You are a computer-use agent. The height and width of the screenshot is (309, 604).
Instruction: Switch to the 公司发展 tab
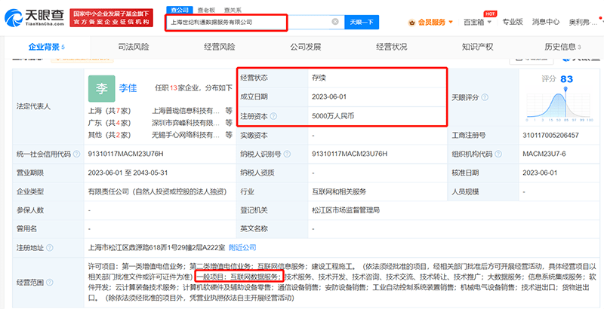click(x=306, y=47)
